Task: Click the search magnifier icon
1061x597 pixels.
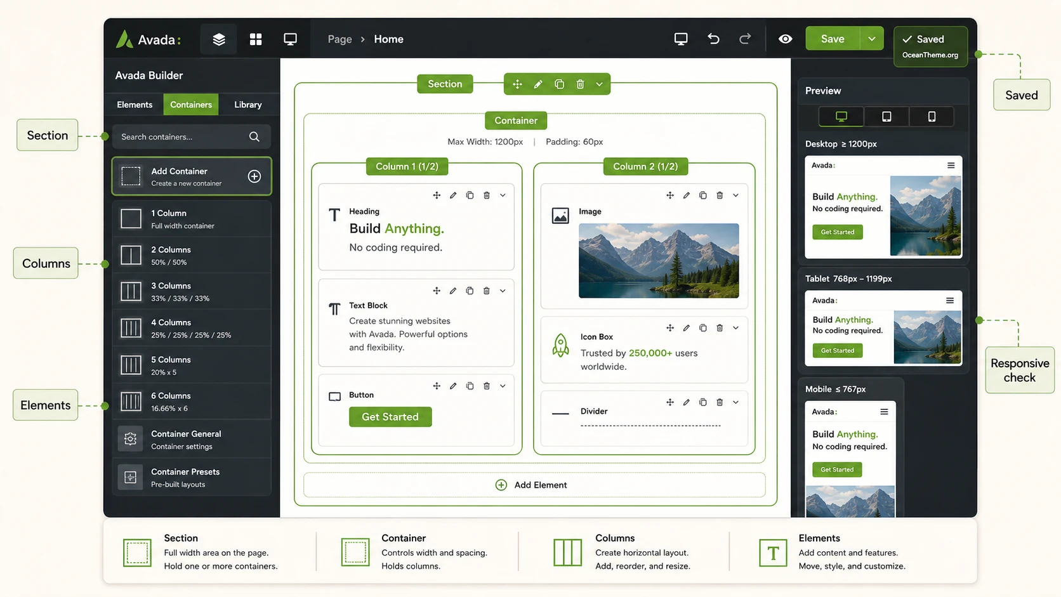Action: (x=254, y=136)
